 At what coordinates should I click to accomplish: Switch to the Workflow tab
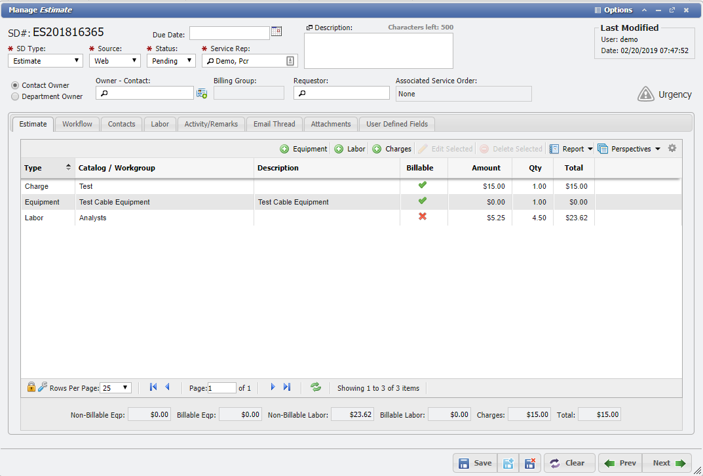click(x=77, y=124)
